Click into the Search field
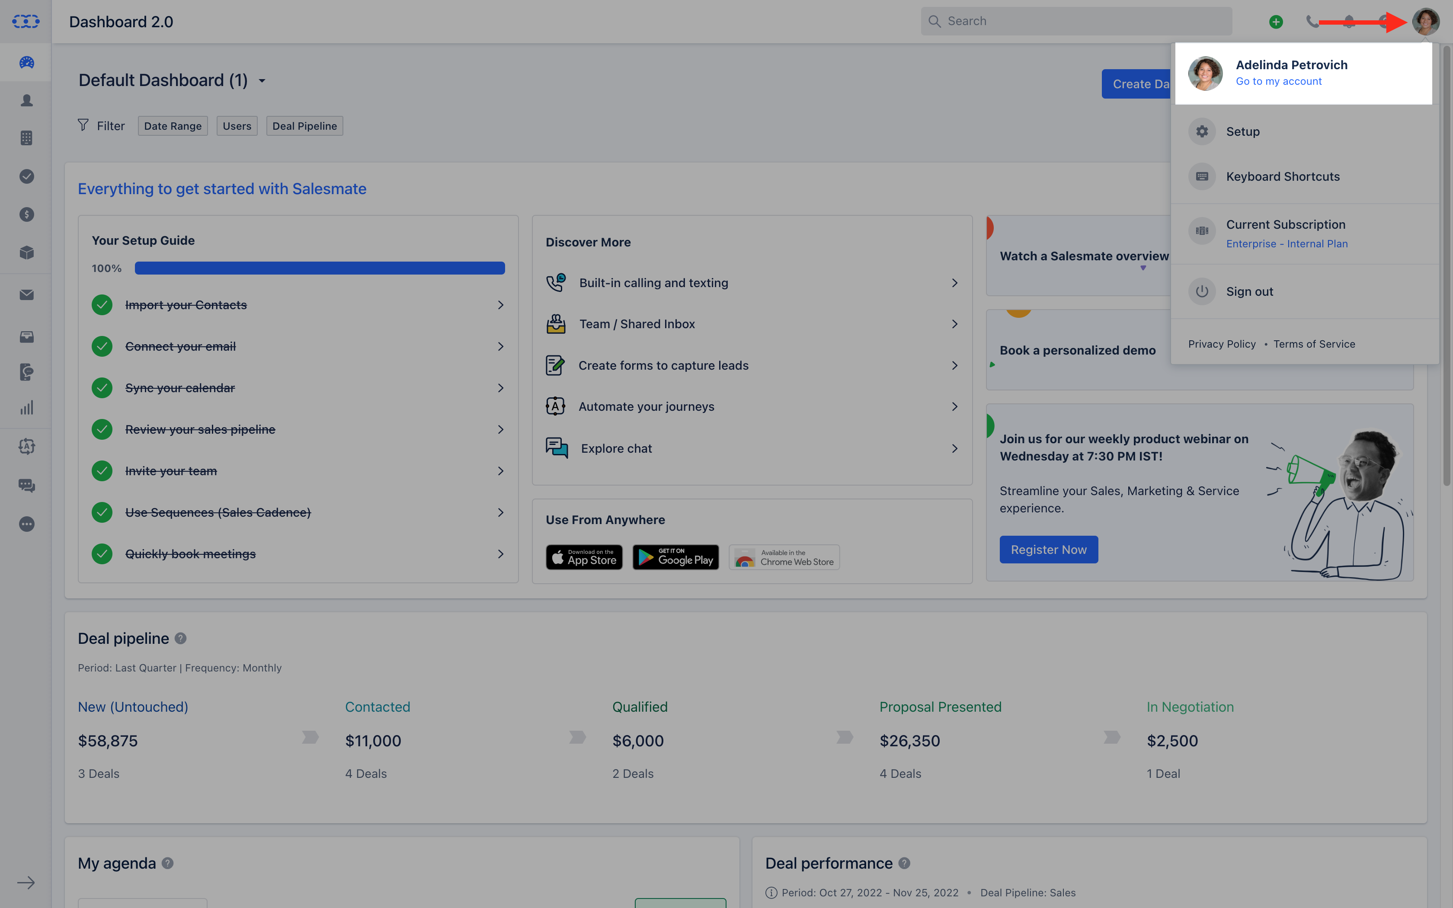The width and height of the screenshot is (1453, 908). point(1076,21)
